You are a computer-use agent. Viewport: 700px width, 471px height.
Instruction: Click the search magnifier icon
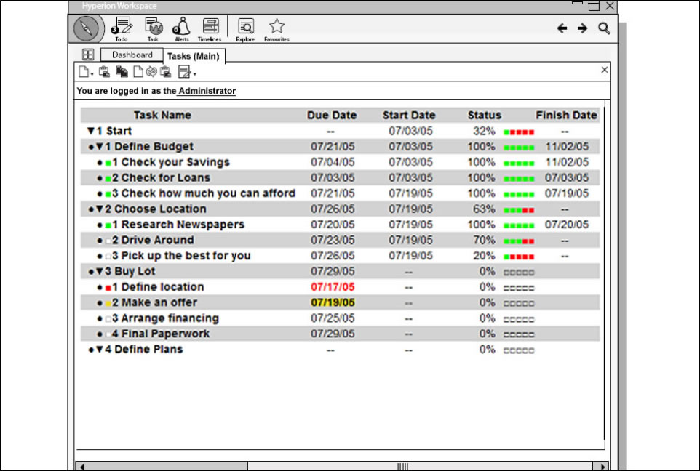pos(604,28)
